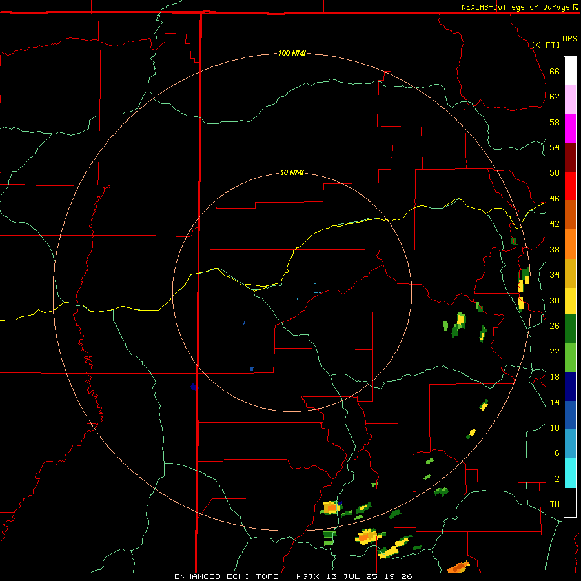Click the legend value 42
Viewport: 581px width, 581px height.
555,223
